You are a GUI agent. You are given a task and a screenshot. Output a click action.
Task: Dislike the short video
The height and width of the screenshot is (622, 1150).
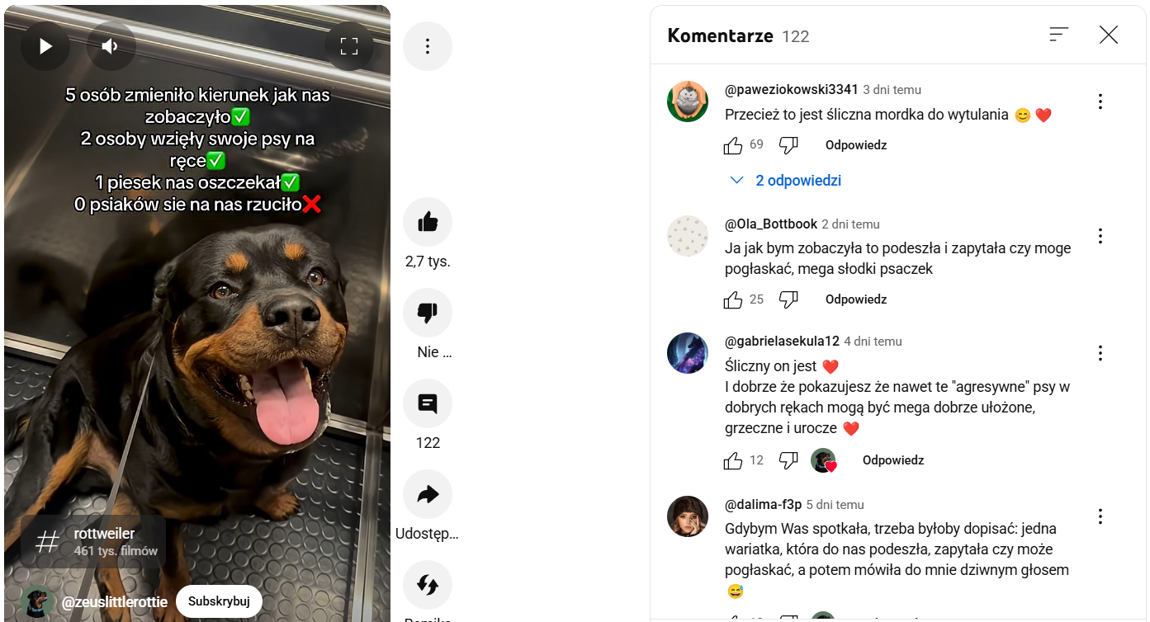tap(428, 313)
